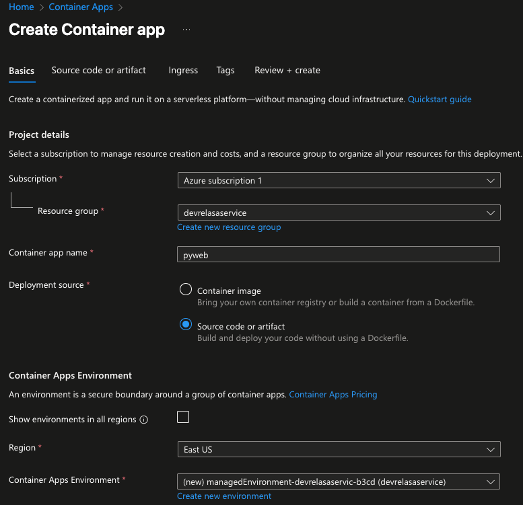Expand the Container Apps Environment dropdown
The height and width of the screenshot is (505, 523).
pos(339,481)
